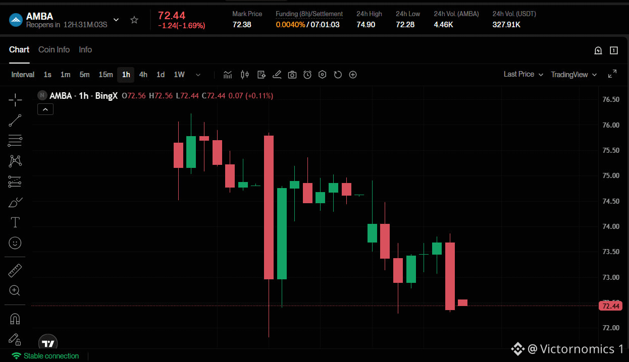Click the 24h Low value 72.28
The width and height of the screenshot is (629, 362).
(405, 24)
